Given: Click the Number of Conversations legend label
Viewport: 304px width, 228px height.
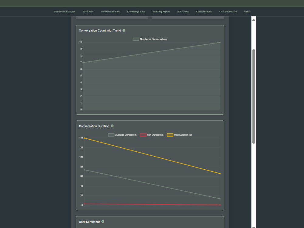Looking at the screenshot, I should coord(153,39).
